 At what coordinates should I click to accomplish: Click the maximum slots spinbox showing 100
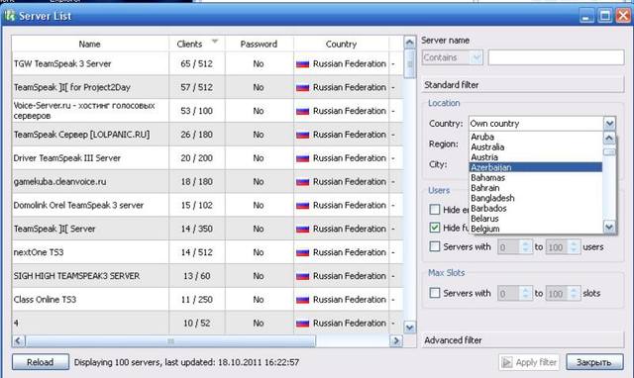(563, 293)
